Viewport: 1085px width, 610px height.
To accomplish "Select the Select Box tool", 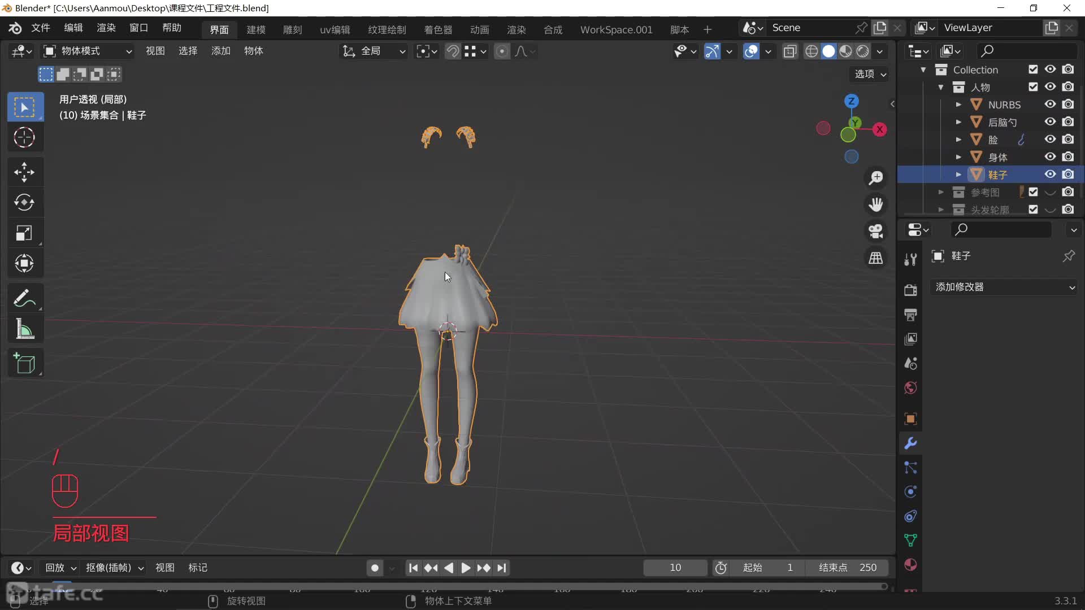I will click(x=24, y=107).
